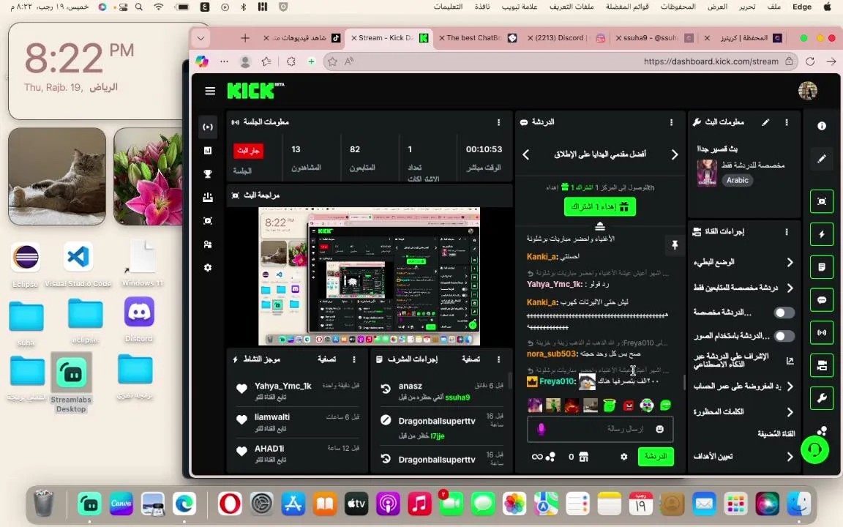Screen dimensions: 843x527
Task: Edit stream info with the pencil icon in panel header
Action: [765, 122]
